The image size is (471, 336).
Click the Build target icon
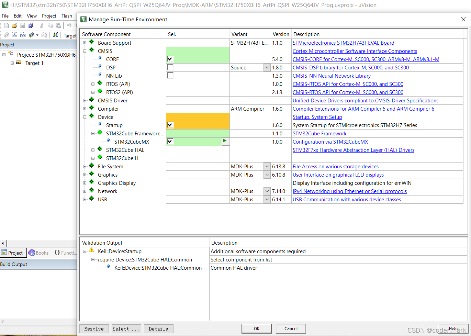click(14, 35)
